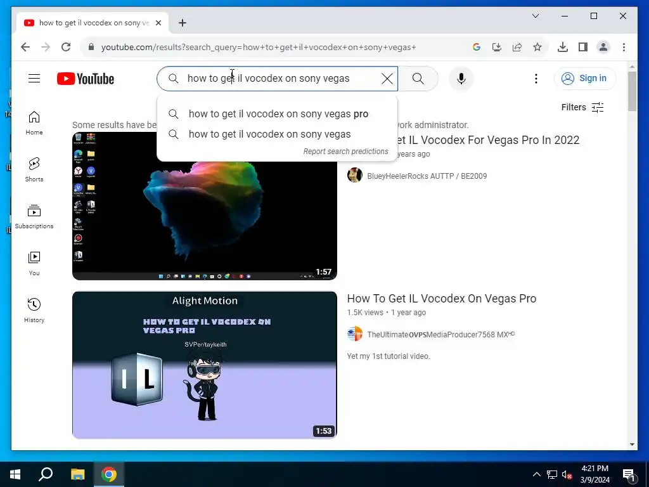Open the Filters option
The width and height of the screenshot is (649, 487).
[582, 107]
